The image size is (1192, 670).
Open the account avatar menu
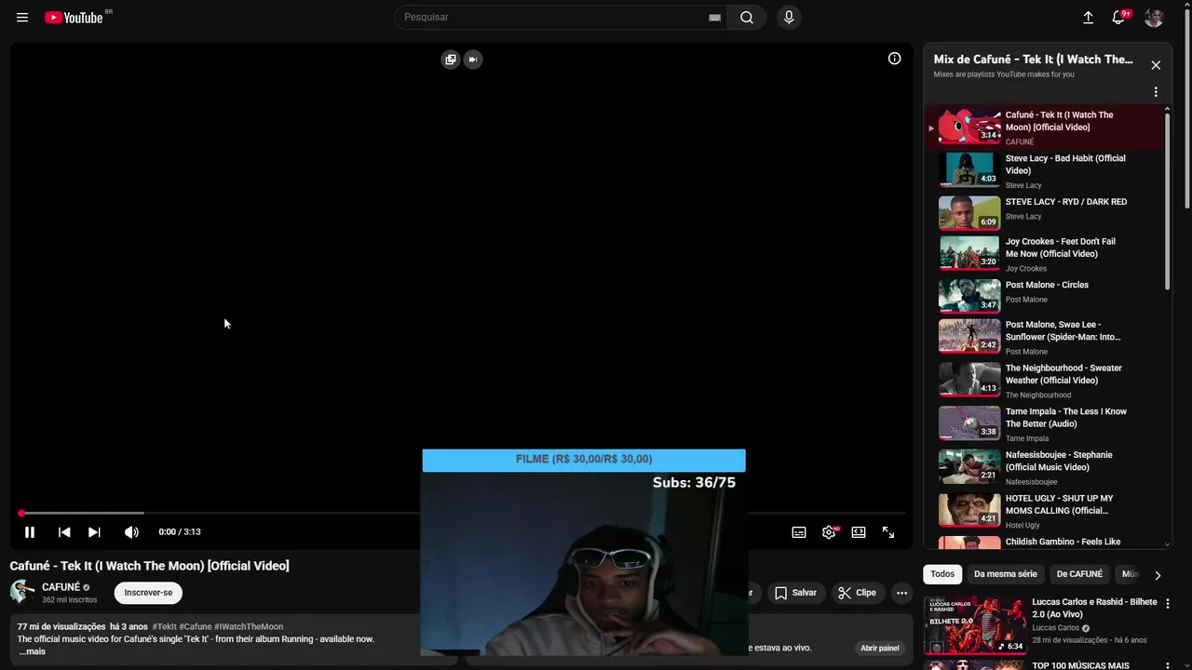1154,18
